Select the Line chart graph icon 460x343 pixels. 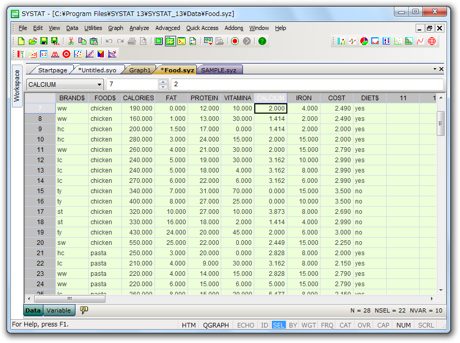tap(352, 41)
